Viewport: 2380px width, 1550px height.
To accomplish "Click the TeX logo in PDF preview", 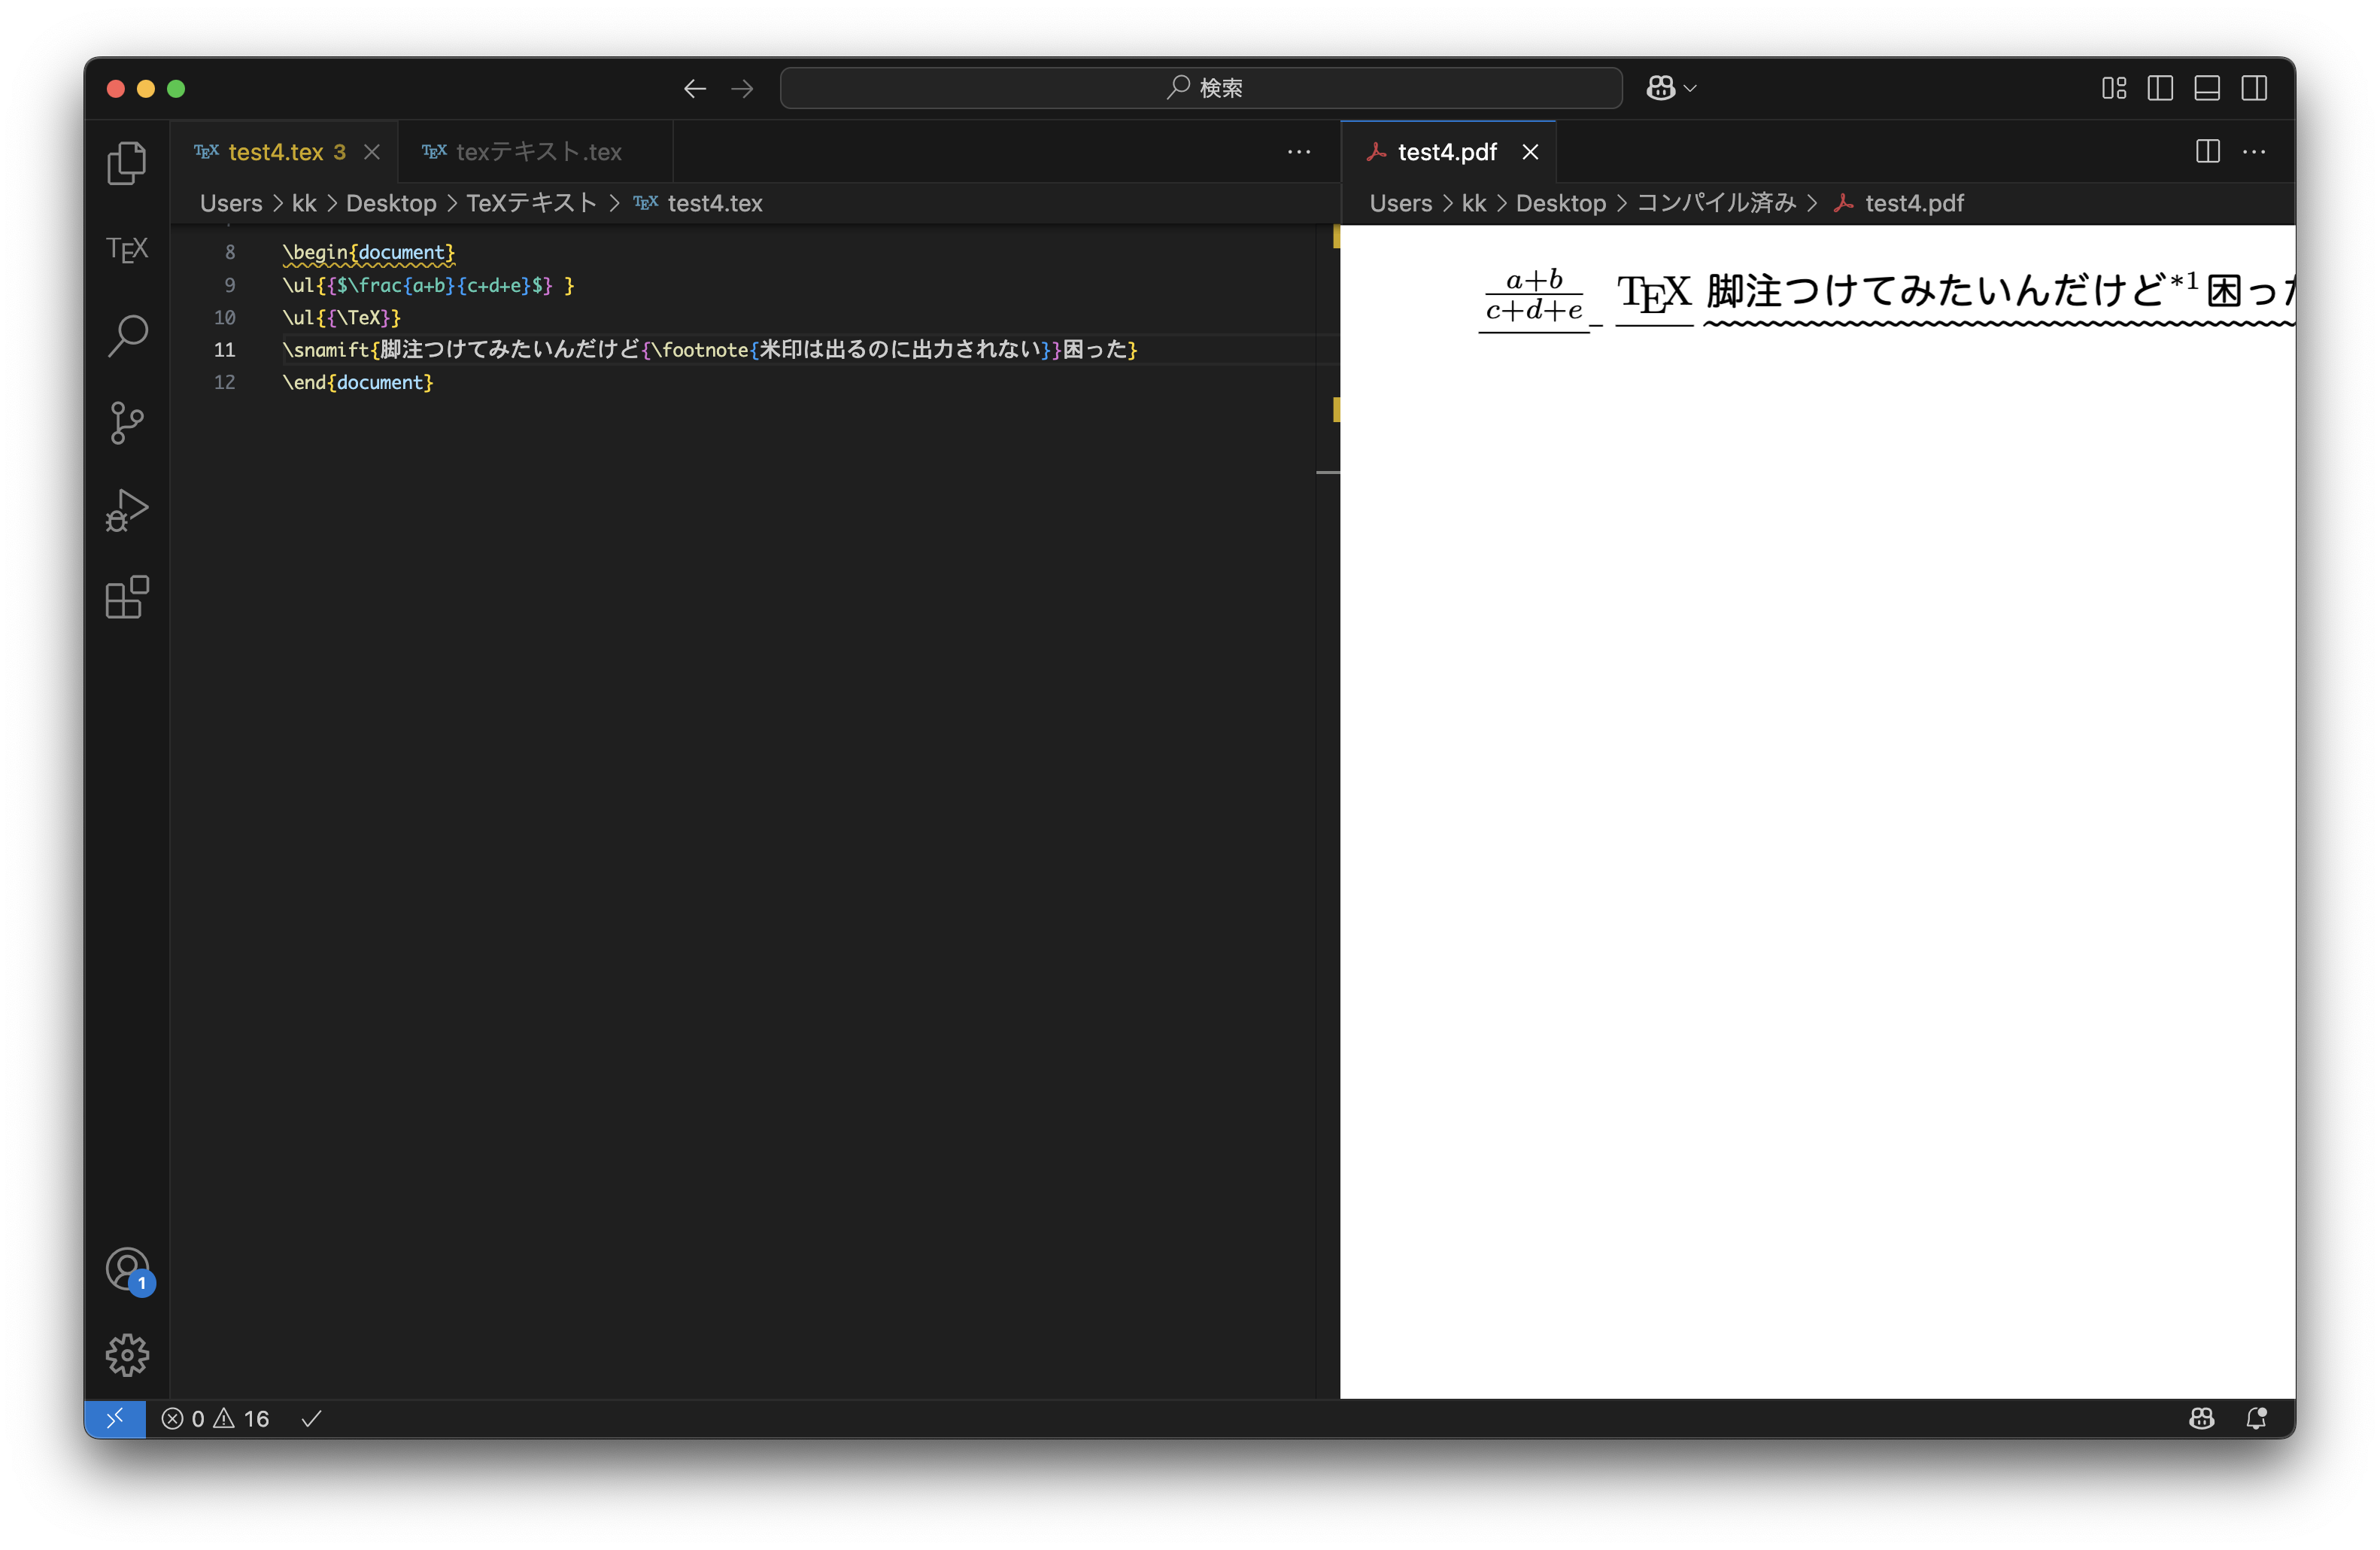I will pyautogui.click(x=1654, y=294).
